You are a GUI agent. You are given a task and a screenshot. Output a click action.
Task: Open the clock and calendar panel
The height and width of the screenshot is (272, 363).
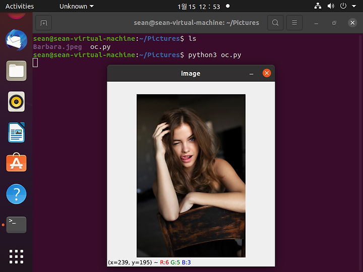[x=199, y=7]
